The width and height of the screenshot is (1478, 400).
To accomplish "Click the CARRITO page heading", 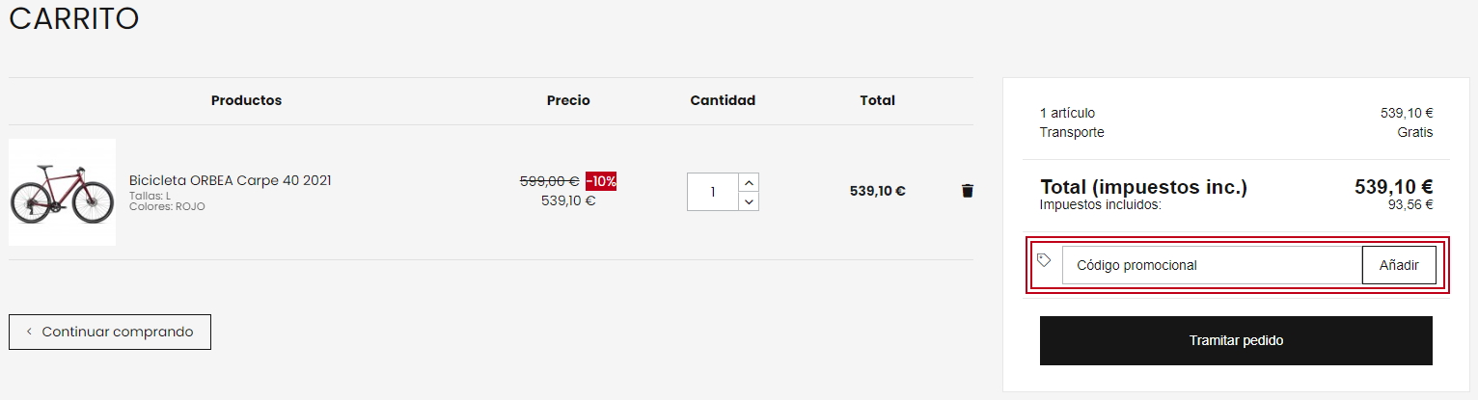I will coord(74,17).
